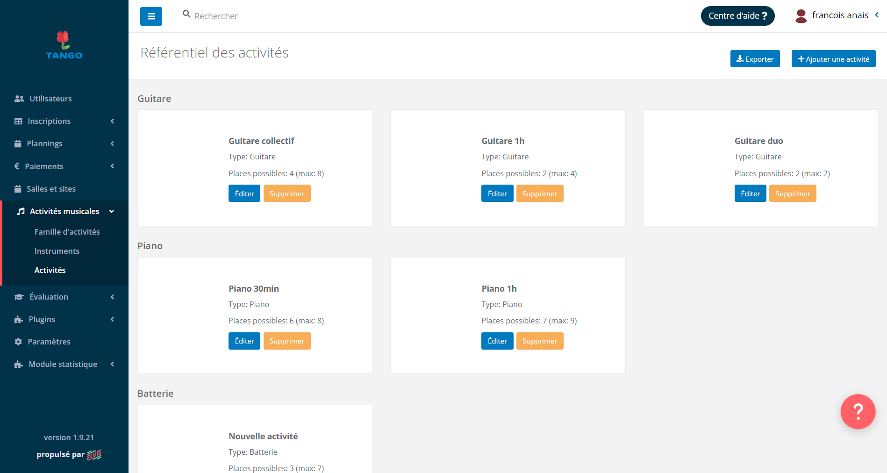Click the search magnifier icon
The image size is (887, 473).
[x=186, y=14]
